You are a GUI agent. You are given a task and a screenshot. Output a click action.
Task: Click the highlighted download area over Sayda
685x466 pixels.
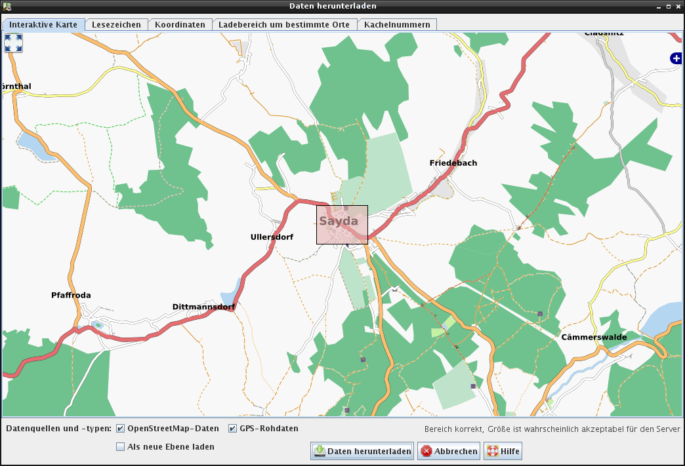pyautogui.click(x=342, y=225)
